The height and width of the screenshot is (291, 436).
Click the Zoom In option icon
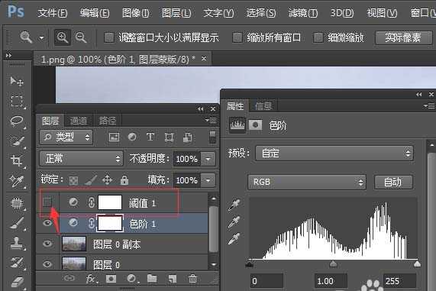pyautogui.click(x=62, y=37)
